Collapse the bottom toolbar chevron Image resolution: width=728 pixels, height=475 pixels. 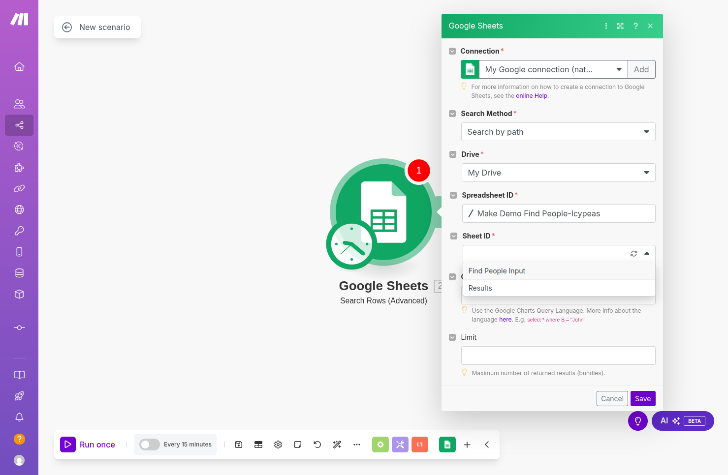487,445
